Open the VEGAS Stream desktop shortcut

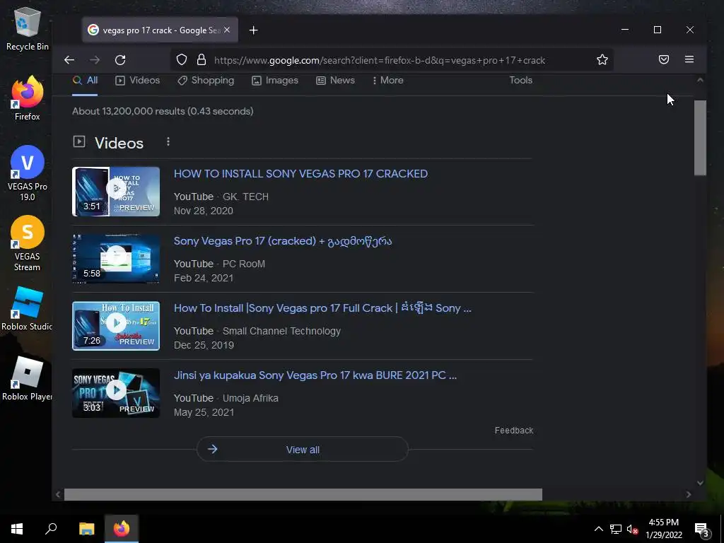[x=28, y=243]
